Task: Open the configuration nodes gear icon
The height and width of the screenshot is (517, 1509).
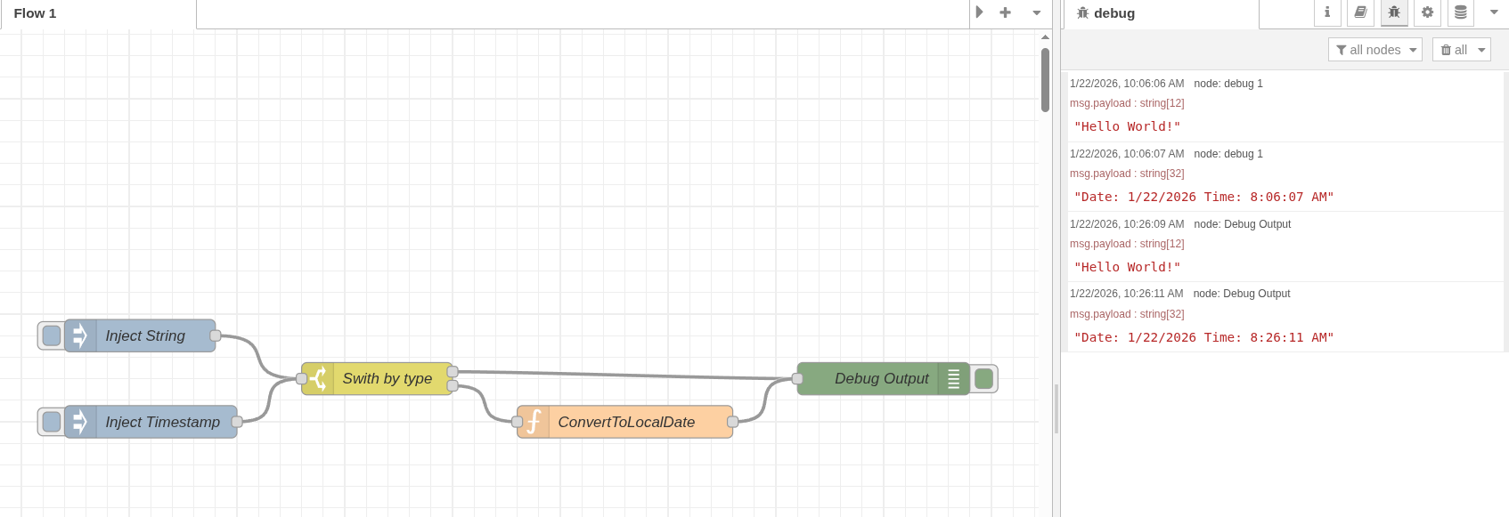Action: 1427,12
